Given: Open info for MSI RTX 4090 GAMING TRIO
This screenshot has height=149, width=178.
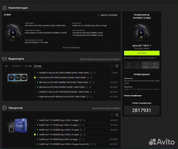Looking at the screenshot, I should pyautogui.click(x=90, y=83).
